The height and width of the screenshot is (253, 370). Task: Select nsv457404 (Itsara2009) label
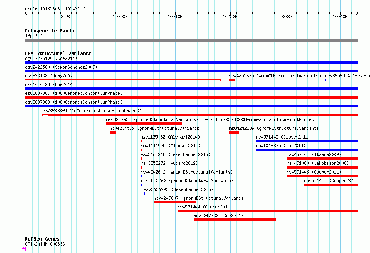[314, 154]
